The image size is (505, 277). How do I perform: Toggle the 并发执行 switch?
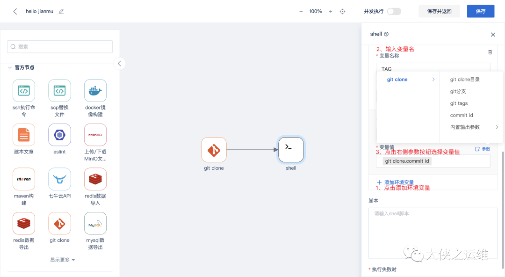394,11
